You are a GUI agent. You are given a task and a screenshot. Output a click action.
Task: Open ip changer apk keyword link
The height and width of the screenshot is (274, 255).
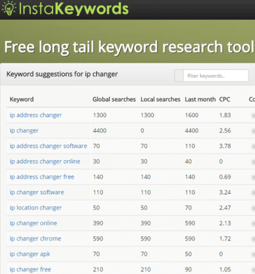click(x=30, y=254)
